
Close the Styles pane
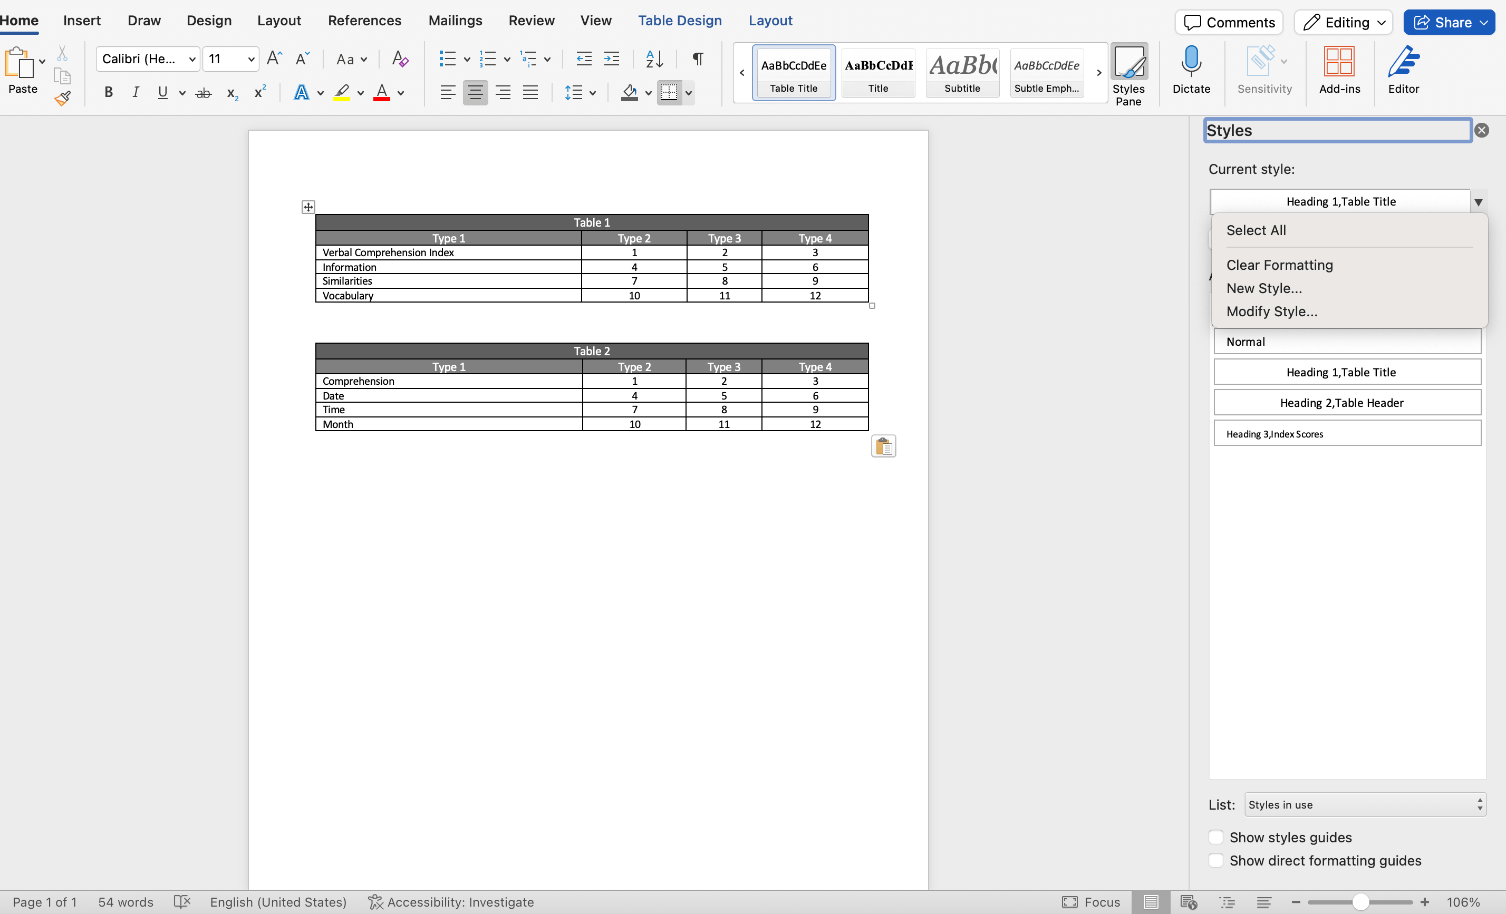point(1482,130)
